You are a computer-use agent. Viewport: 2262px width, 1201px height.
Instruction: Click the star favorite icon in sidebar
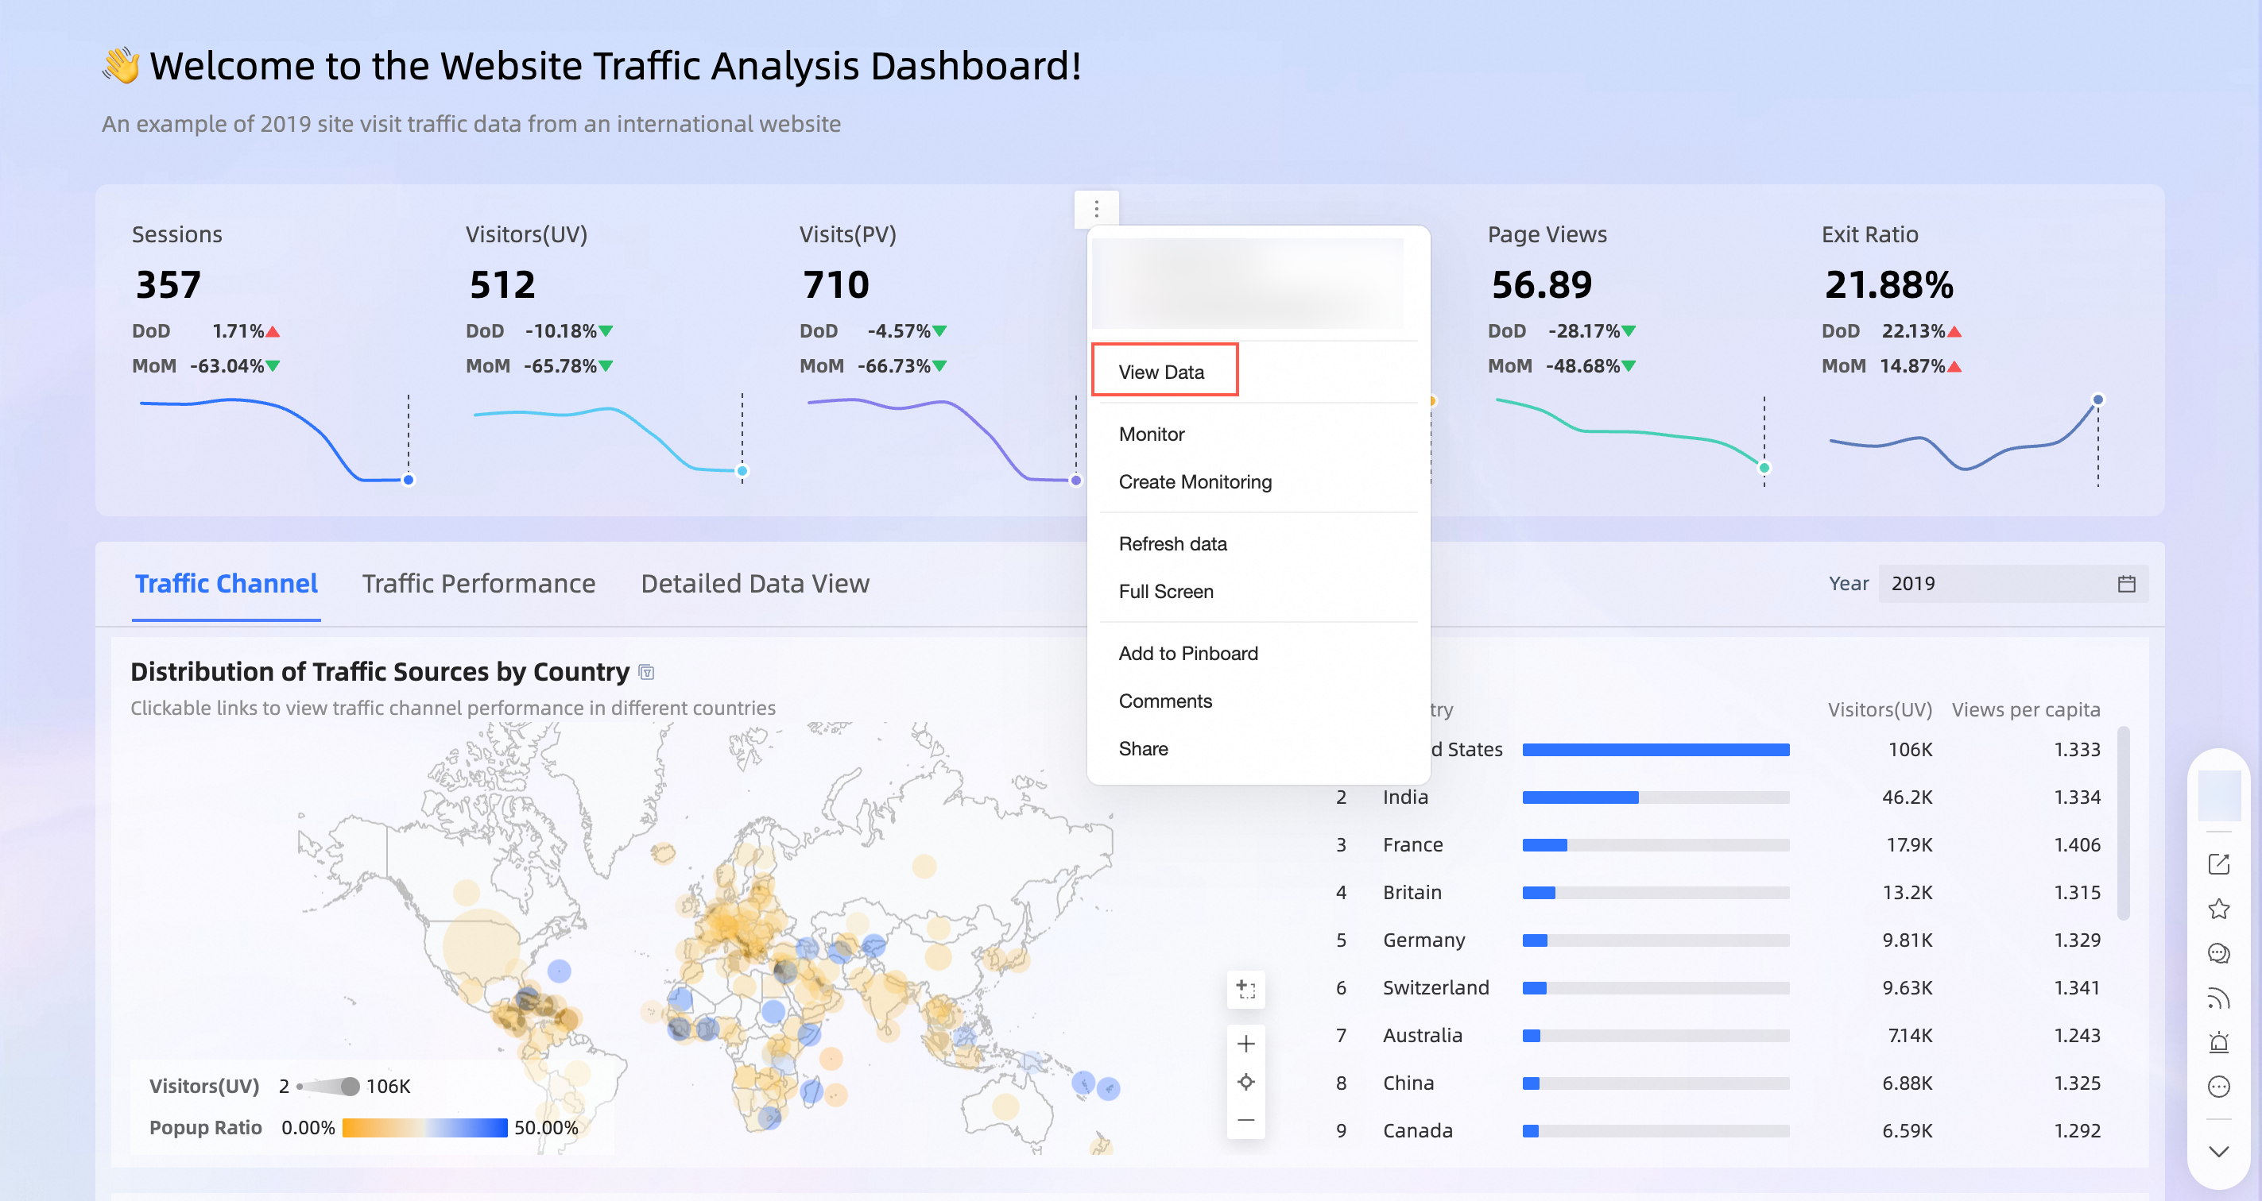2218,909
